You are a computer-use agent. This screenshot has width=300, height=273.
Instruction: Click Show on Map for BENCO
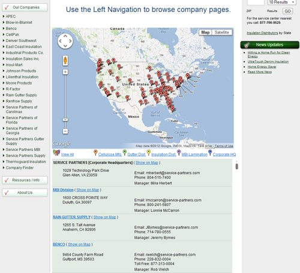click(79, 244)
